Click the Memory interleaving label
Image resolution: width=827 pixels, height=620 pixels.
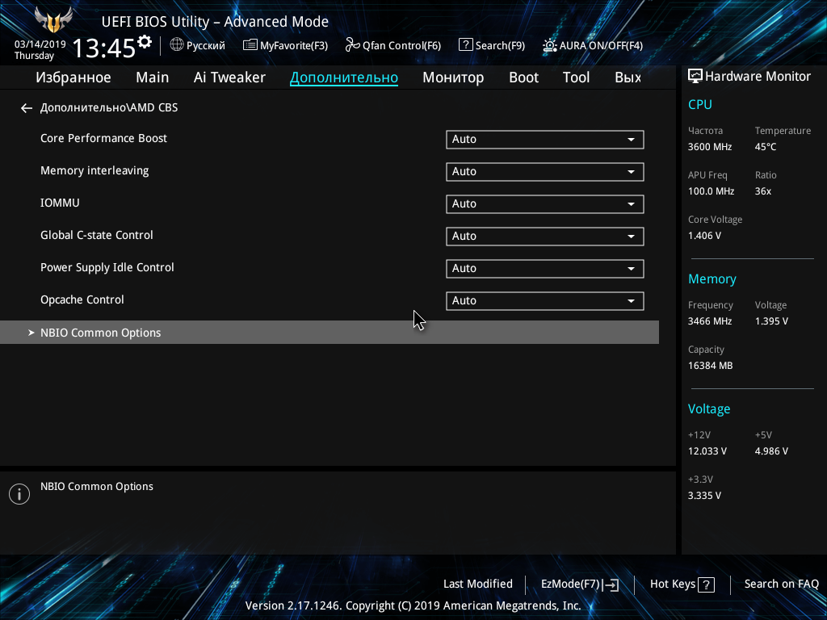coord(94,171)
